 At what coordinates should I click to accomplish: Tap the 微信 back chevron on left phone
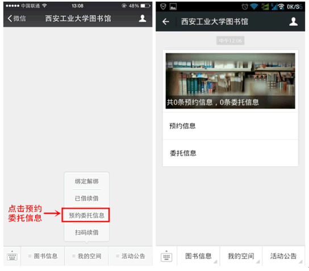point(16,19)
